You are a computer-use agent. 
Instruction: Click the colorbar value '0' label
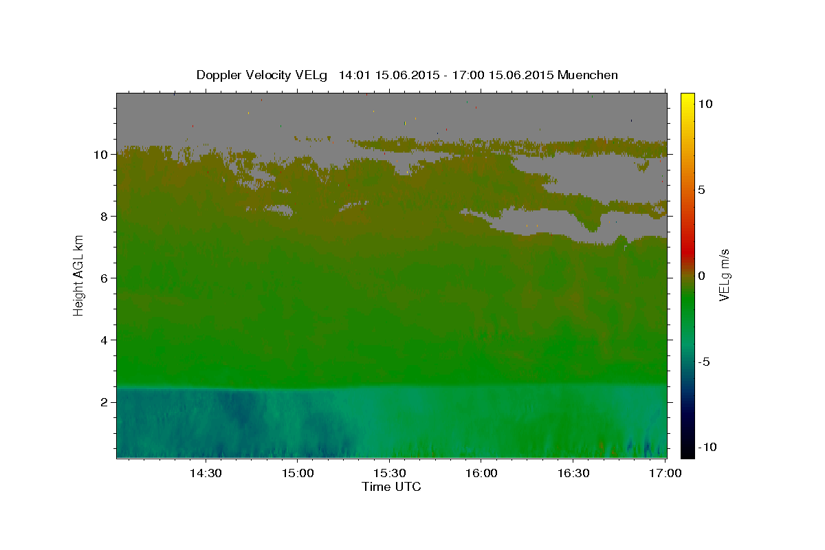point(701,276)
